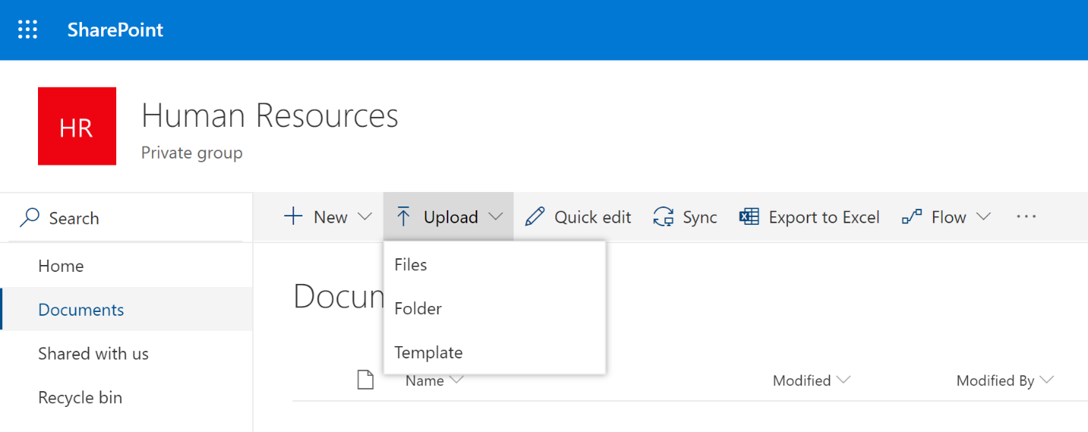Select Template from Upload menu
Screen dimensions: 1088x432
coord(495,352)
